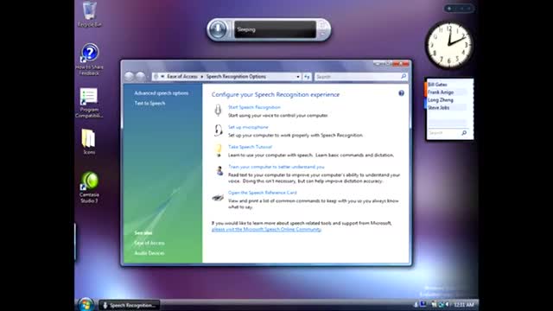Click the volume speaker tray icon
The width and height of the screenshot is (553, 311).
click(x=448, y=304)
